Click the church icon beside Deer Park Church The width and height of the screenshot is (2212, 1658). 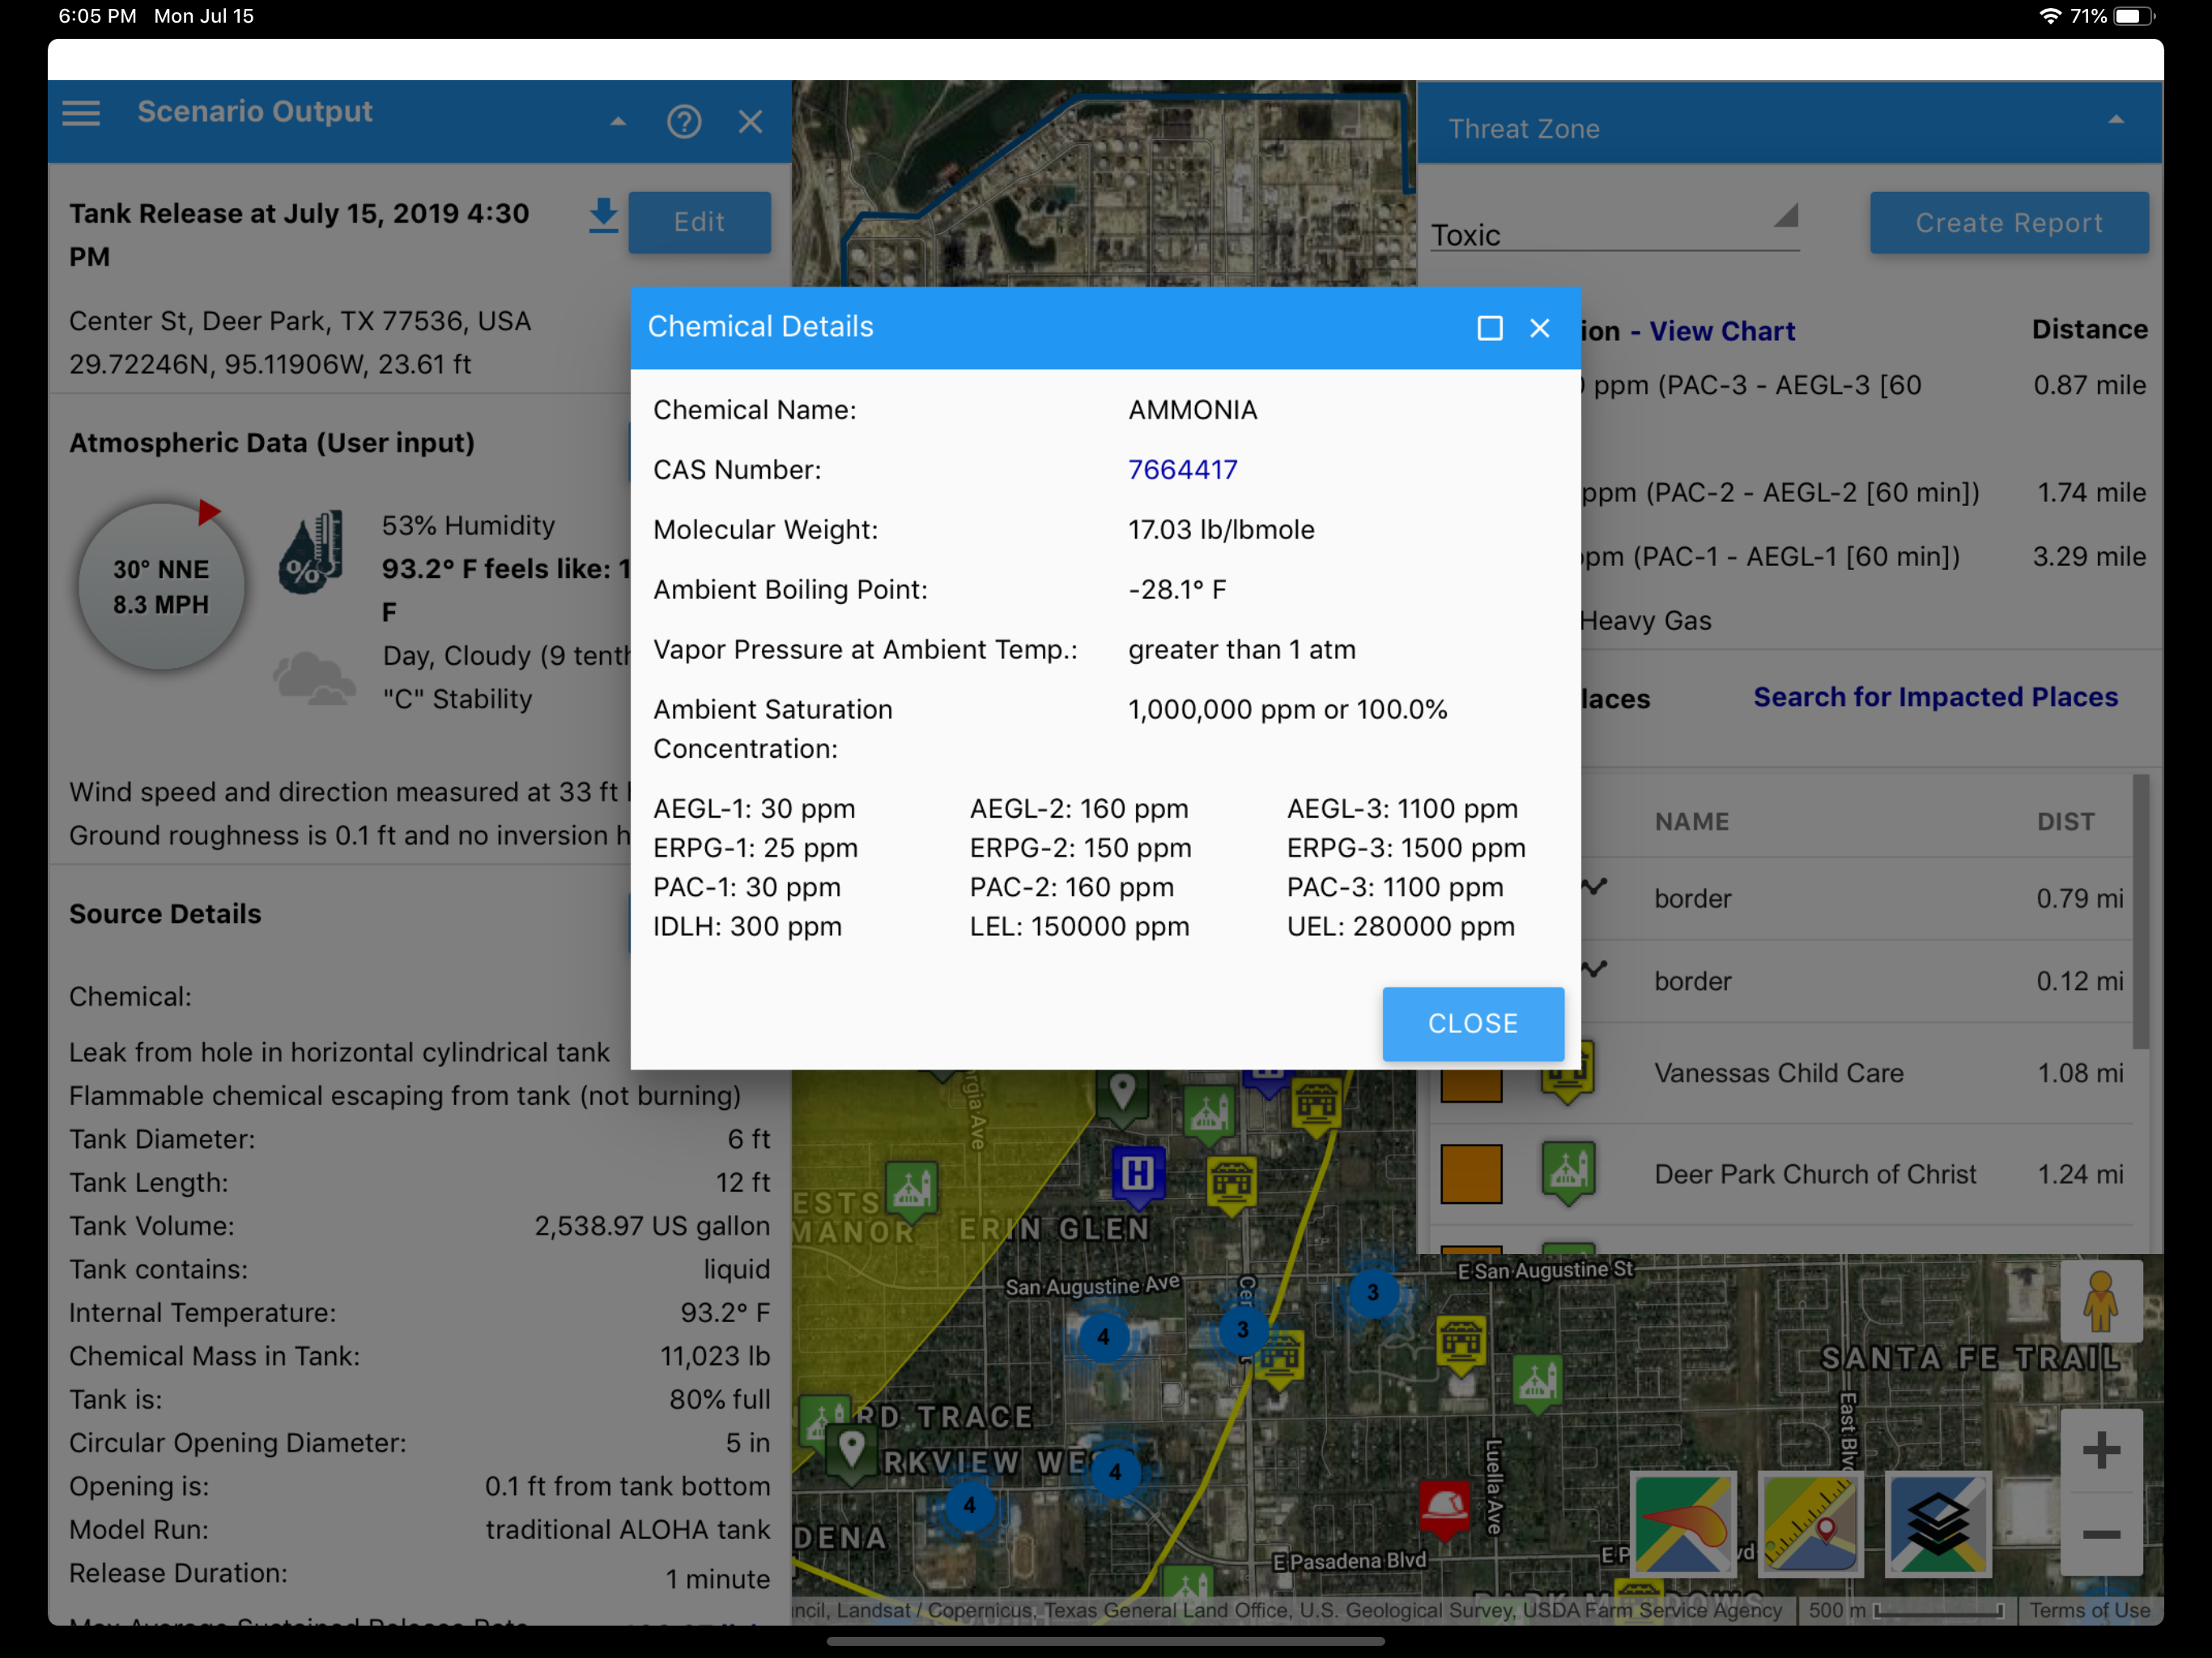pos(1567,1172)
